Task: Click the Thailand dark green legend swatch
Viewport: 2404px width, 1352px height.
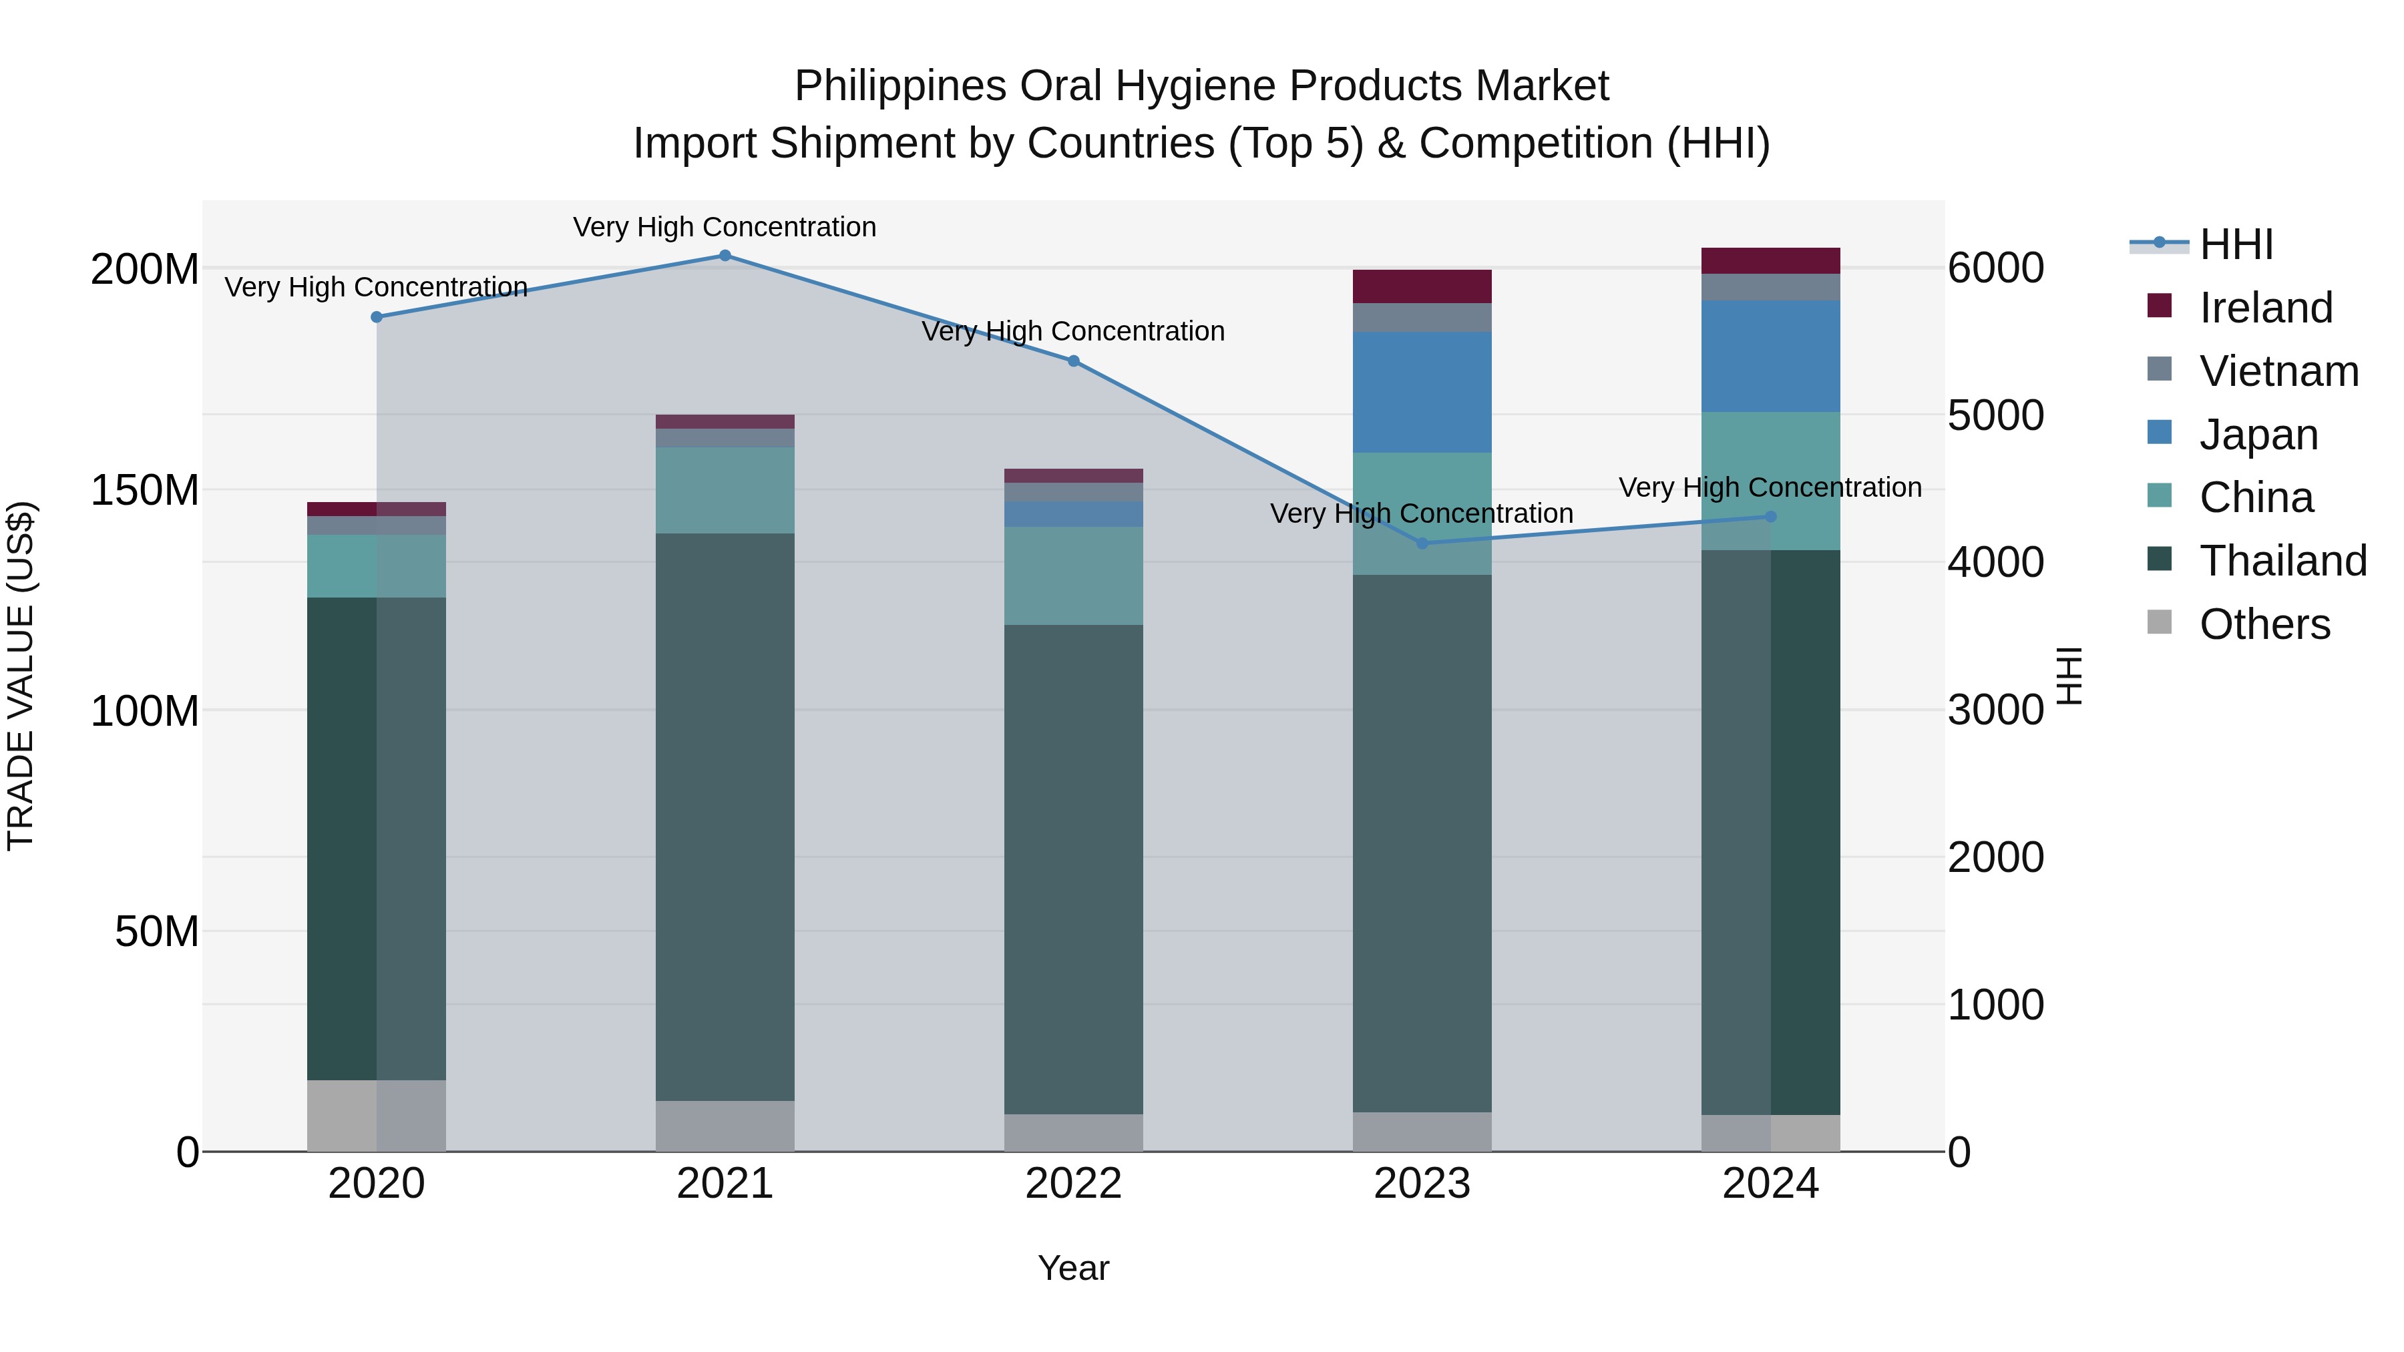Action: 2160,559
